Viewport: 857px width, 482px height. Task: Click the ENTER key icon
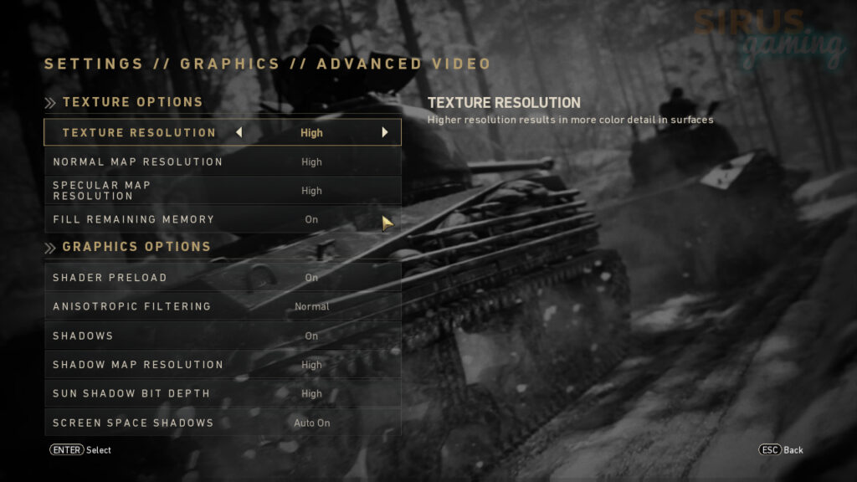coord(67,449)
